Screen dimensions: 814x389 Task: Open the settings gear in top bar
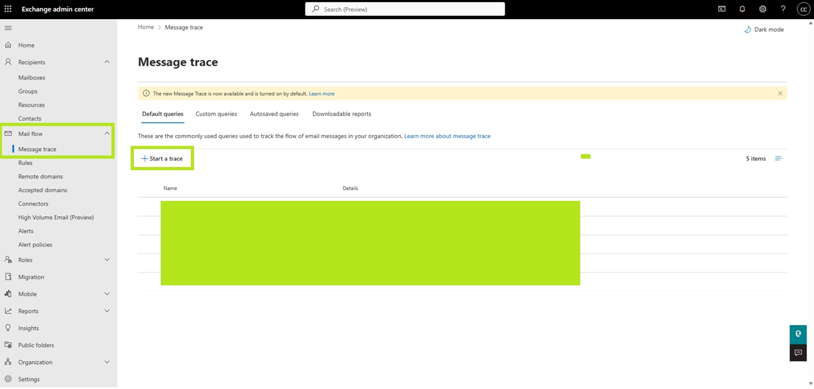point(763,9)
